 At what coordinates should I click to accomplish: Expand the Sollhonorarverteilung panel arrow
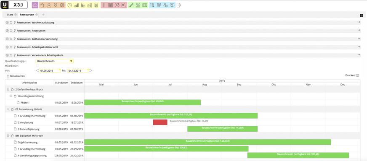coord(359,39)
